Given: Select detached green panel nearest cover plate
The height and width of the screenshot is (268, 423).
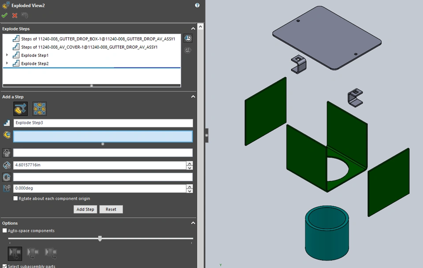Looking at the screenshot, I should (265, 111).
